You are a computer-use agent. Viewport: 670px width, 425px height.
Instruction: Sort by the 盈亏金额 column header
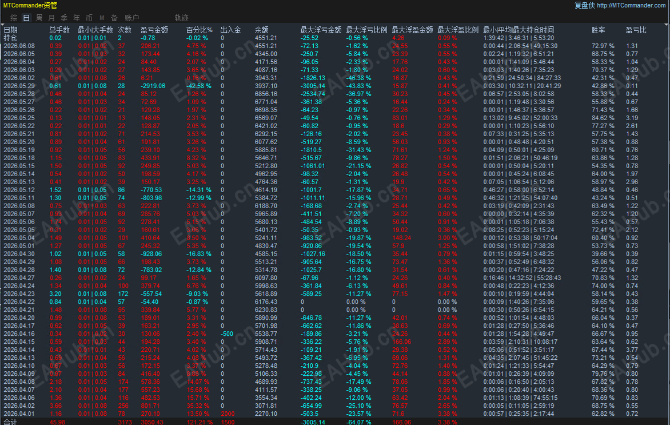[x=154, y=30]
